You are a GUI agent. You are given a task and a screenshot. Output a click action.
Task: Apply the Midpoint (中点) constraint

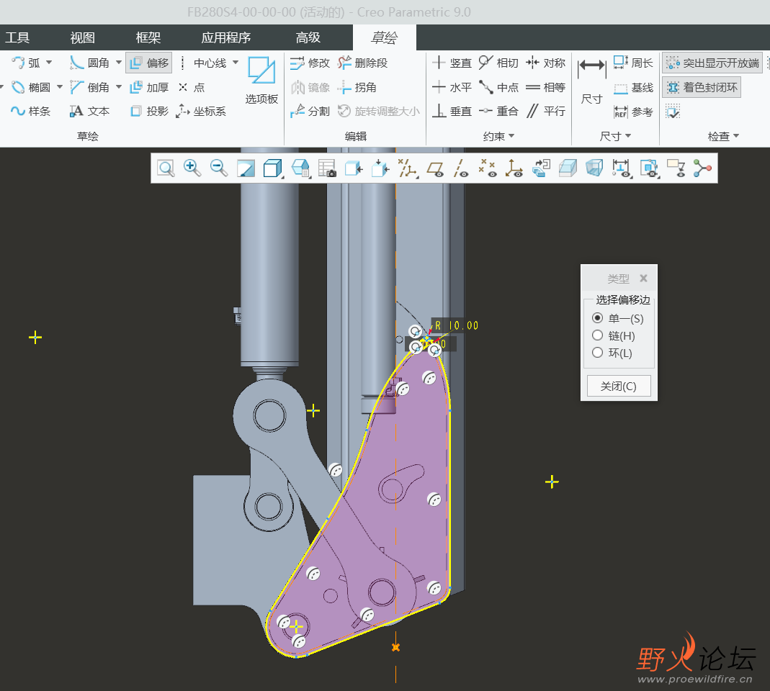(498, 87)
